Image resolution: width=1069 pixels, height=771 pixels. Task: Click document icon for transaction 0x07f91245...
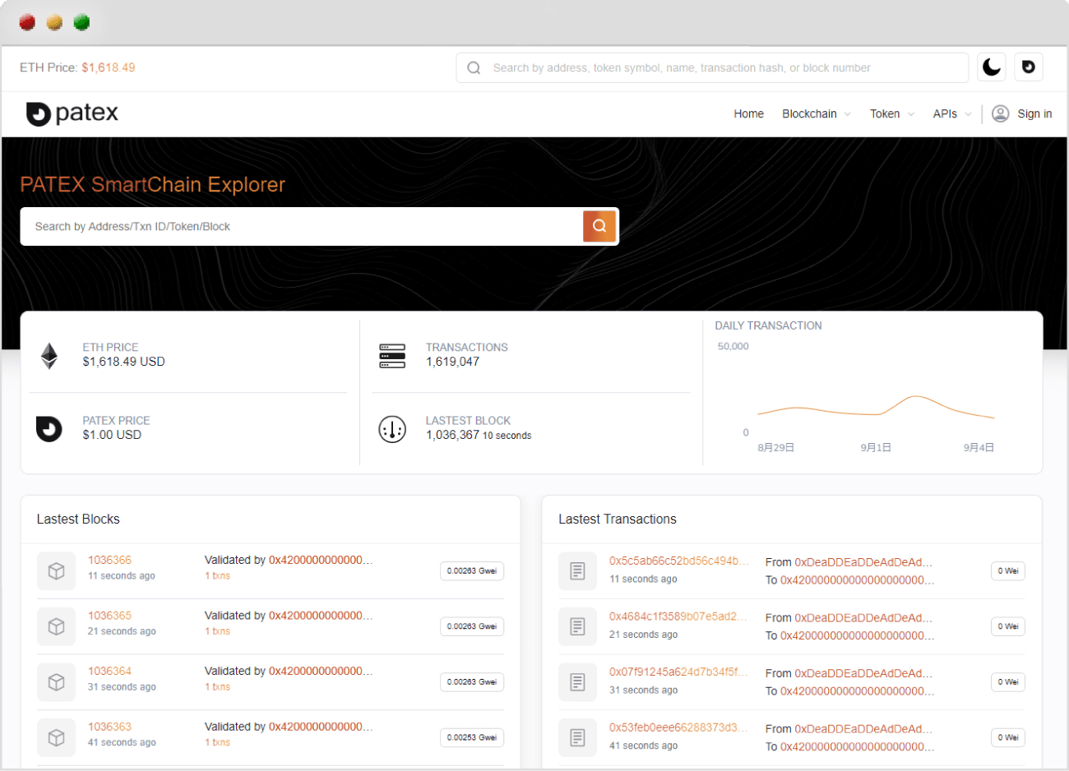(x=577, y=682)
